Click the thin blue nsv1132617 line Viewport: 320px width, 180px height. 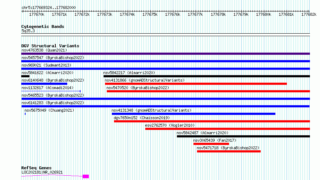click(51, 91)
